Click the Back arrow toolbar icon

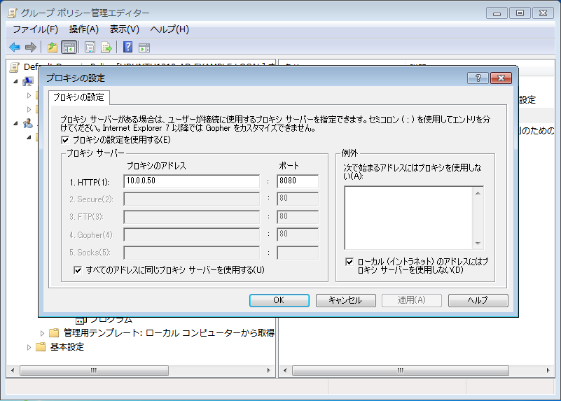[15, 48]
